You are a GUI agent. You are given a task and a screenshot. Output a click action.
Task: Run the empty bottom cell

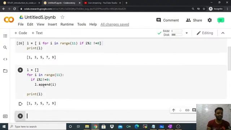pos(20,116)
